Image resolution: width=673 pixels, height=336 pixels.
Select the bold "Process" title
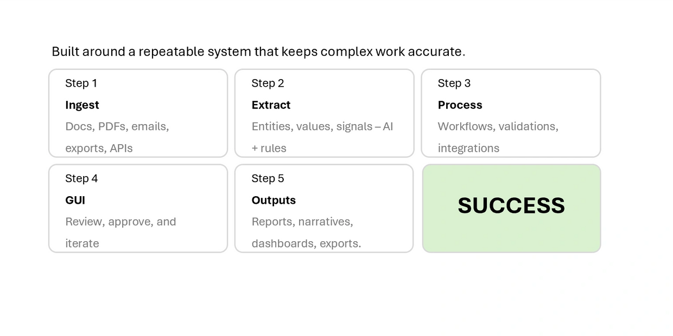pos(460,105)
